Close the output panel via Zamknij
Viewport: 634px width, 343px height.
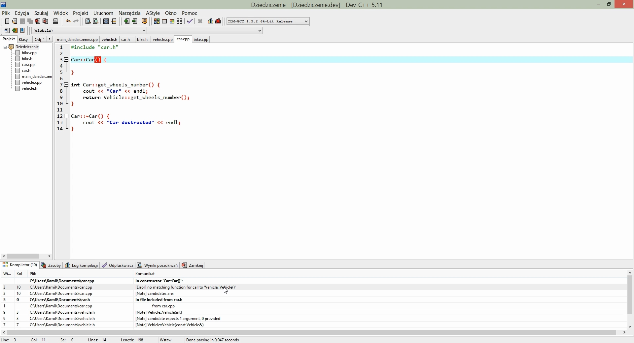[195, 265]
